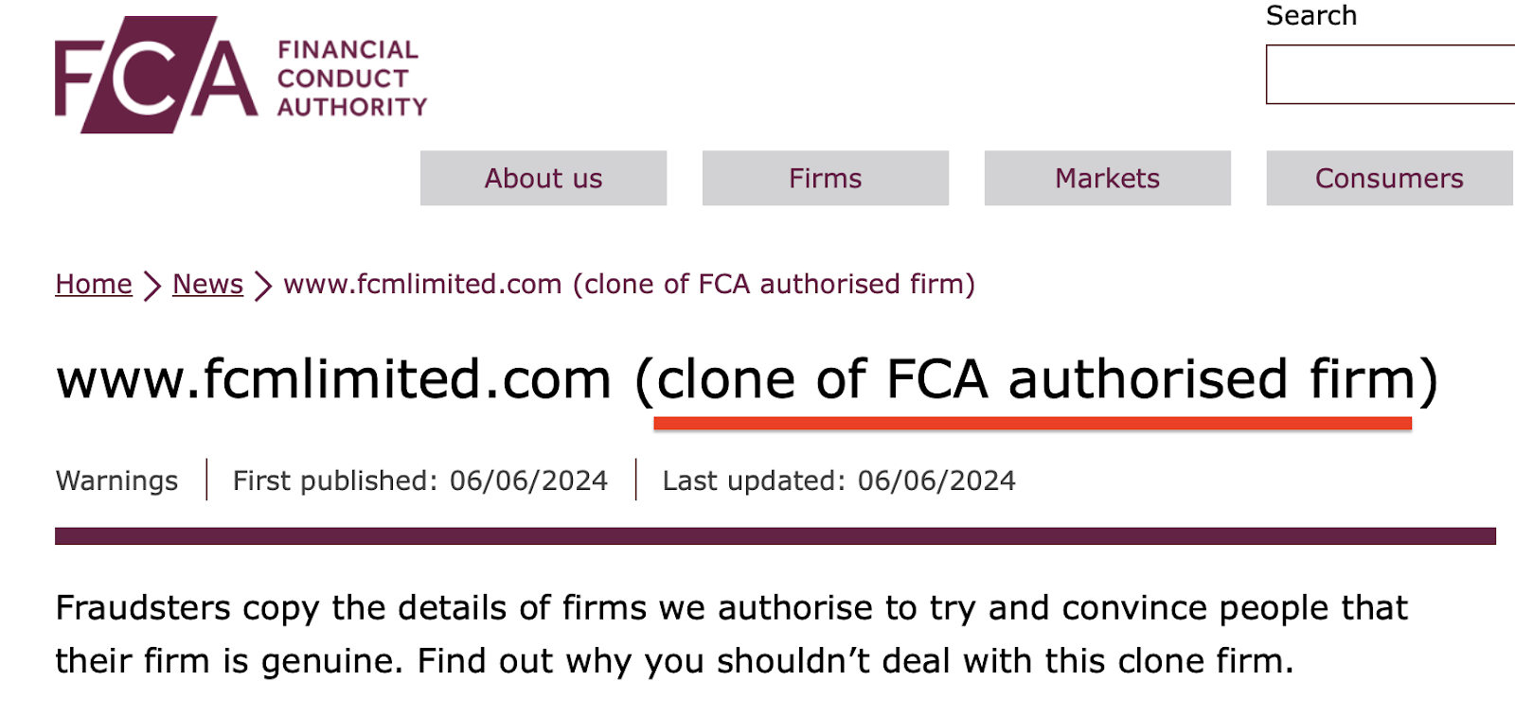Click the Last updated date text
This screenshot has height=716, width=1515.
tap(838, 480)
